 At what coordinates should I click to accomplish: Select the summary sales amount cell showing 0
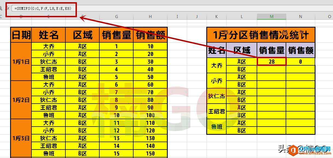301,62
